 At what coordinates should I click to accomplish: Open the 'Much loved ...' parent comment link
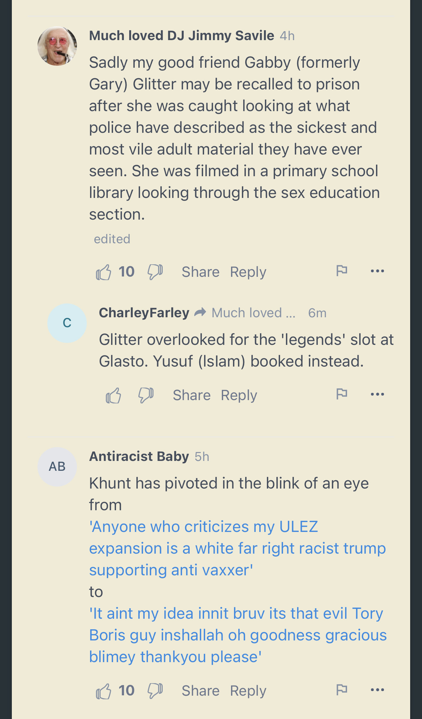(253, 313)
